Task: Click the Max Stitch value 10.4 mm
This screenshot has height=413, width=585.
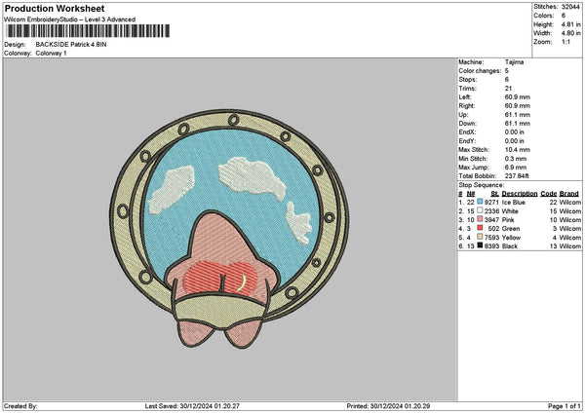Action: coord(517,150)
